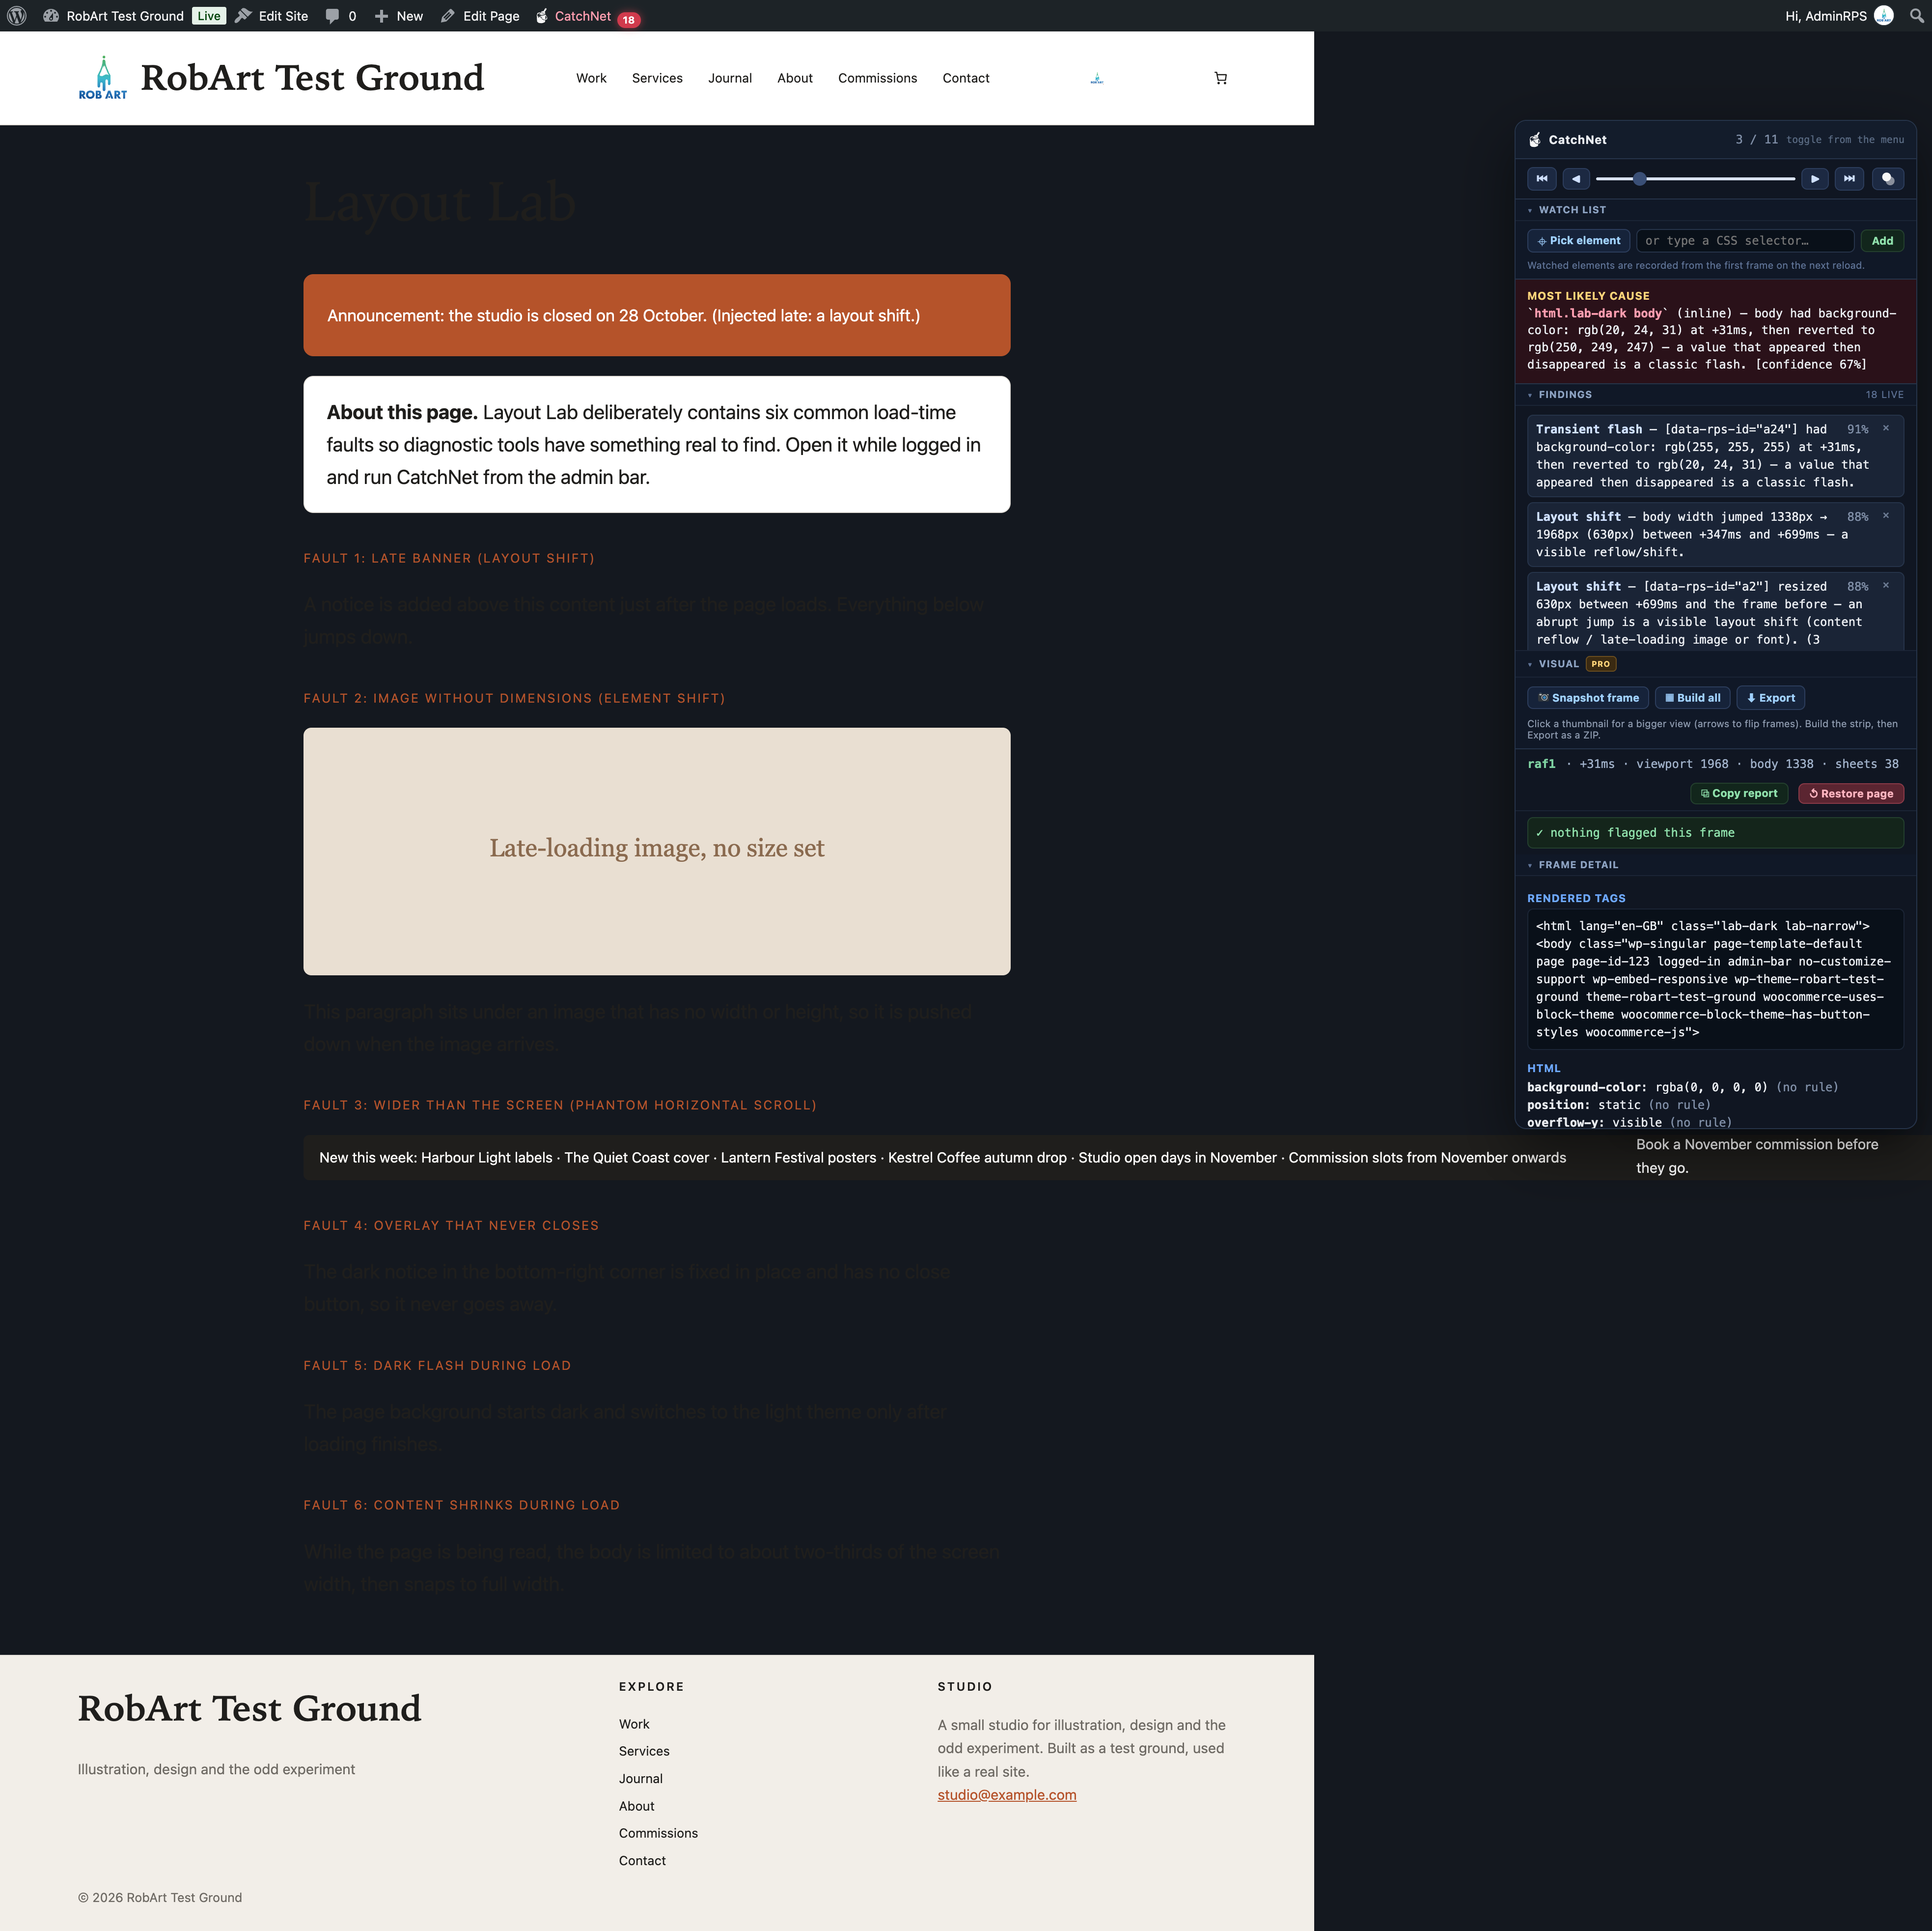Image resolution: width=1932 pixels, height=1931 pixels.
Task: Click the small logo icon in header
Action: click(x=1097, y=78)
